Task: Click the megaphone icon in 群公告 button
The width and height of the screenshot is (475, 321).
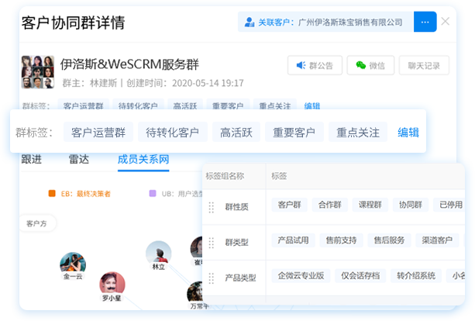Action: 301,65
